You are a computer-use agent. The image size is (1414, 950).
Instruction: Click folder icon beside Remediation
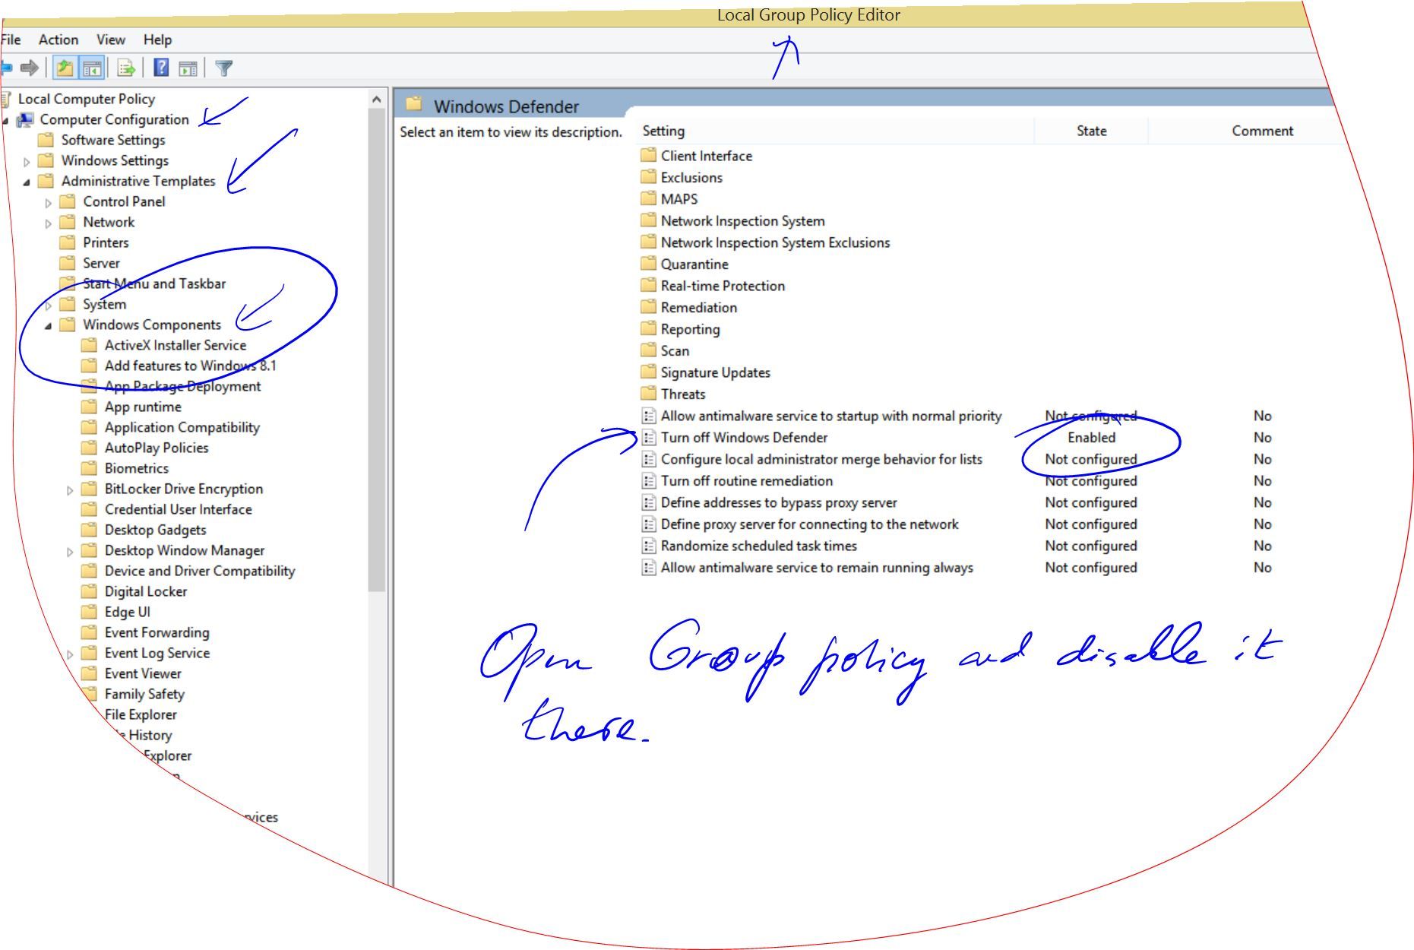648,307
